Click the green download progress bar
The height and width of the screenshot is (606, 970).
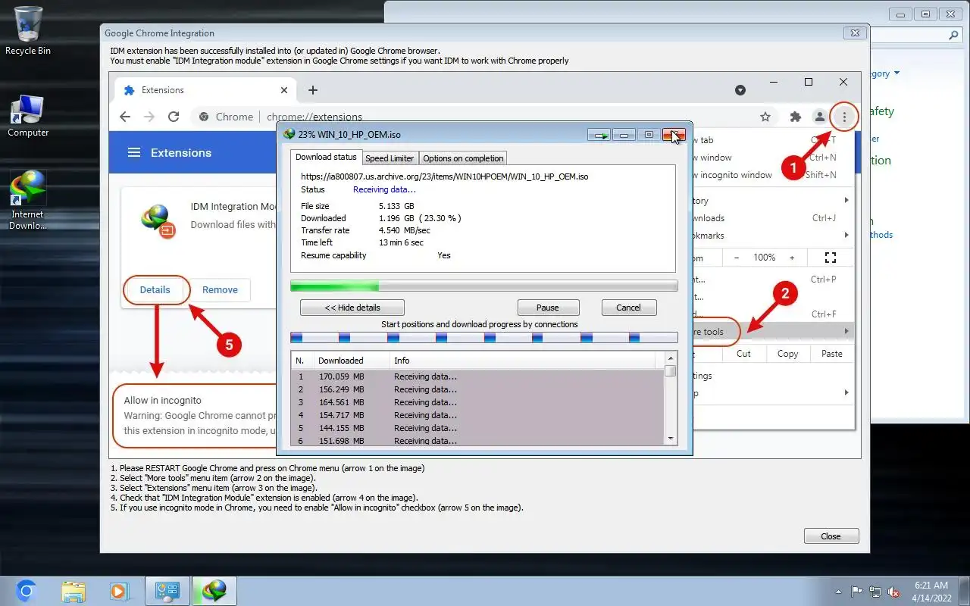[x=484, y=286]
